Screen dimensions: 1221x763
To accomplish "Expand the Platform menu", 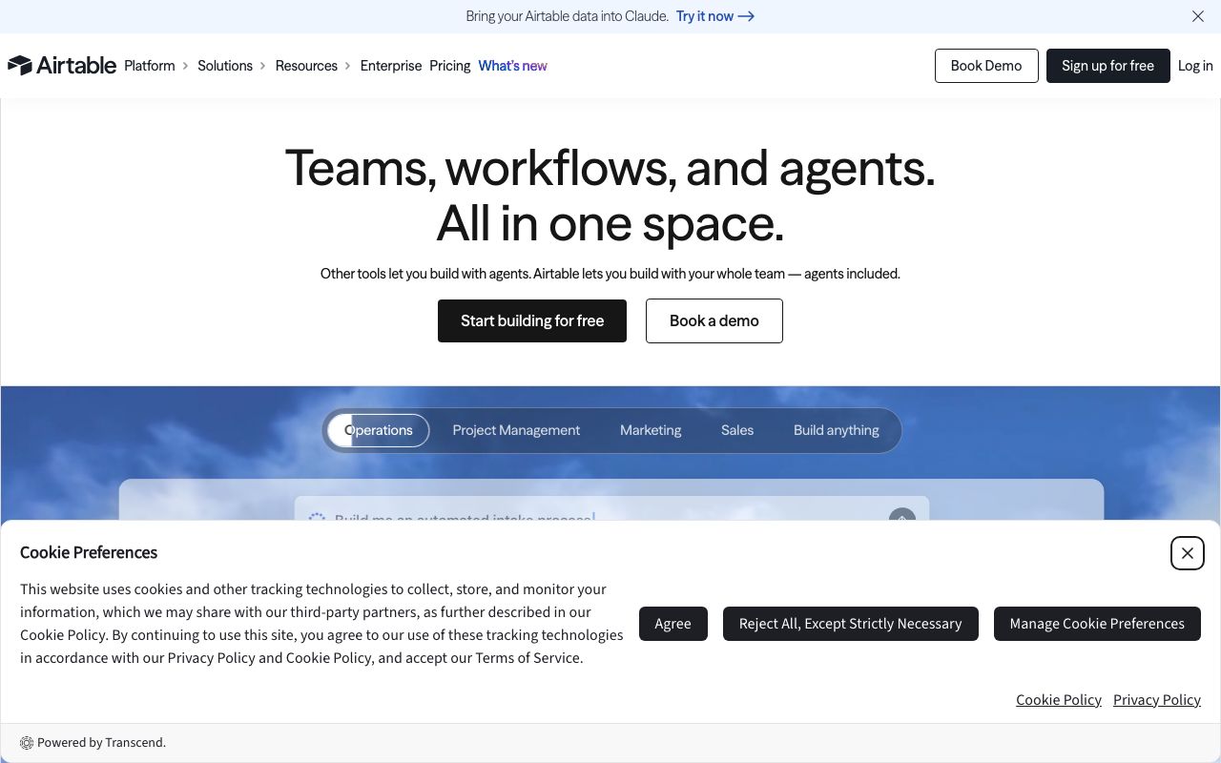I will pos(156,66).
